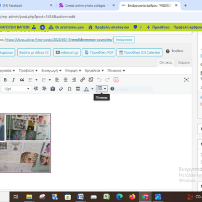Insert special character with Omega icon
Image resolution: width=202 pixels, height=202 pixels.
tap(69, 89)
